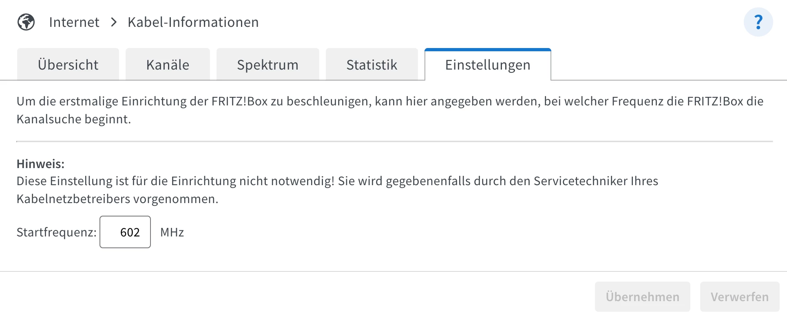
Task: Open the Kanäle tab
Action: [x=168, y=65]
